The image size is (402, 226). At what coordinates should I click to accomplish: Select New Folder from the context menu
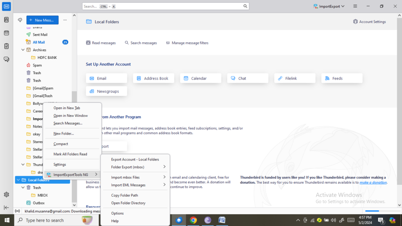[x=63, y=134]
